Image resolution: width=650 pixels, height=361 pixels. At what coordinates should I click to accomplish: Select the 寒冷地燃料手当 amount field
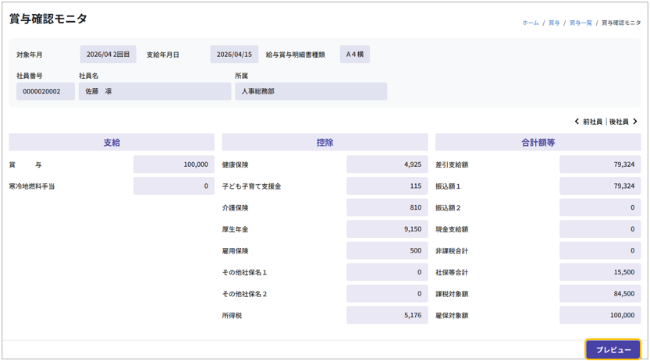pos(174,186)
